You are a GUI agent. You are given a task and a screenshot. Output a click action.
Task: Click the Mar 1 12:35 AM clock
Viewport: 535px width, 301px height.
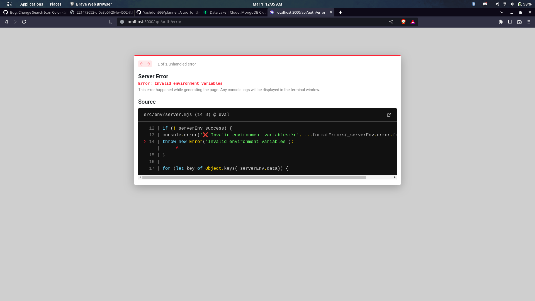pos(267,4)
